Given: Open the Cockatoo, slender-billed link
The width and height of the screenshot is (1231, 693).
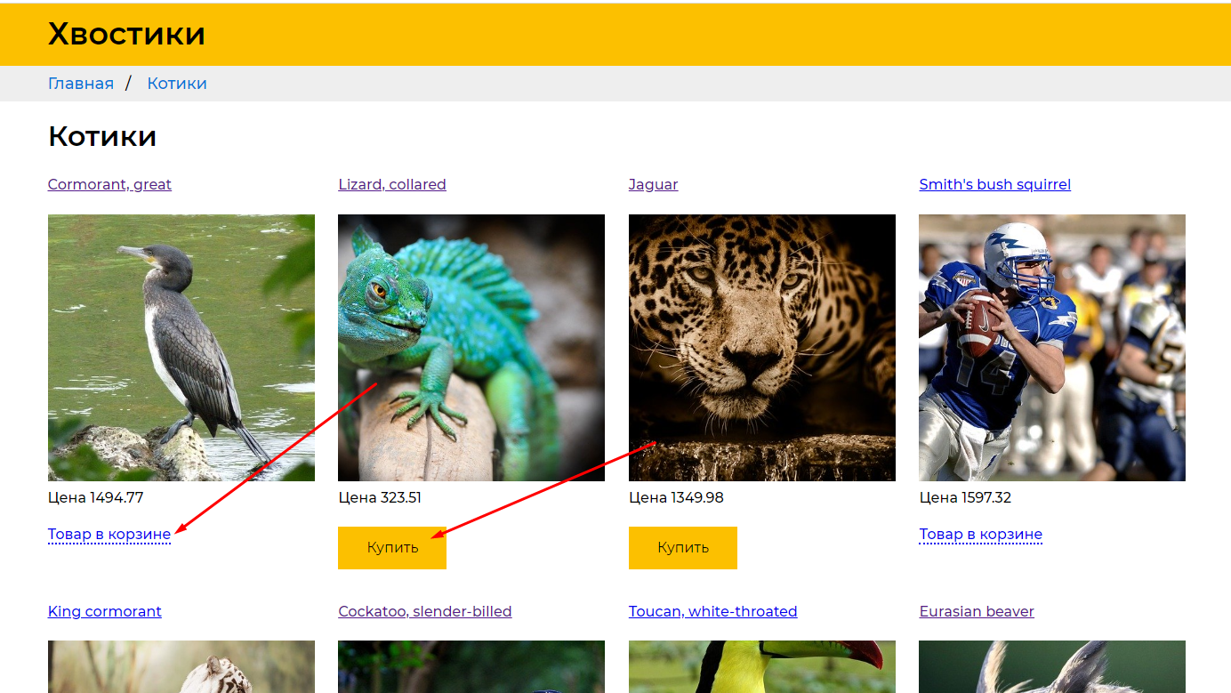Looking at the screenshot, I should (425, 612).
